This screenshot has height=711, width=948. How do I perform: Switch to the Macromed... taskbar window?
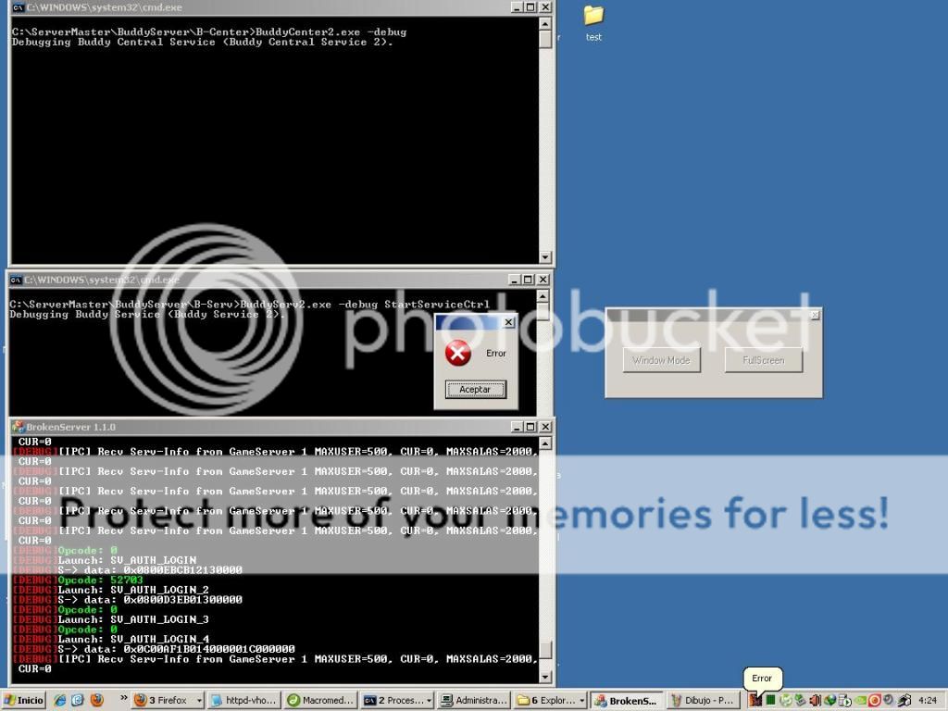click(319, 701)
